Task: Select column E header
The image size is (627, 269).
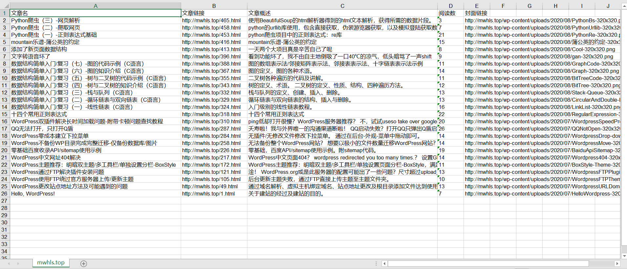Action: (x=477, y=6)
